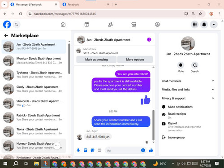The height and width of the screenshot is (168, 224).
Task: Go back in browser history
Action: pos(5,14)
